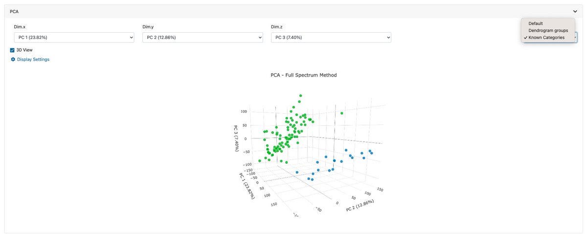
Task: Click the PC 2 (12.86%) axis label
Action: pos(360,205)
